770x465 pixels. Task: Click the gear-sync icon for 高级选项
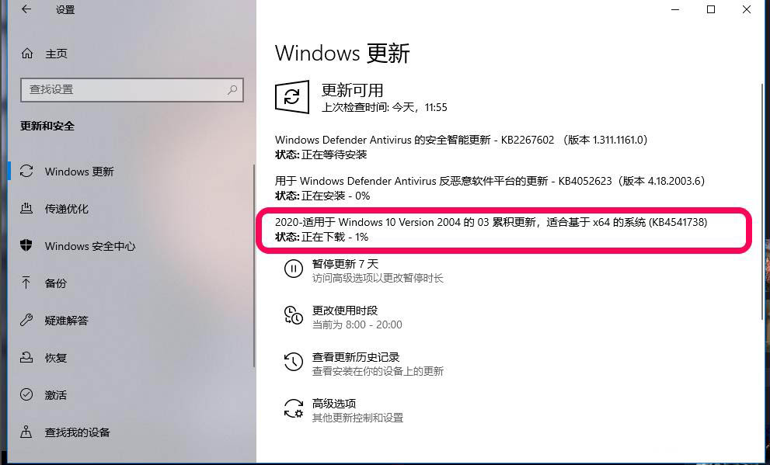(x=293, y=408)
